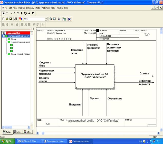Print the diagram using printer icon
The width and height of the screenshot is (163, 144).
point(16,19)
